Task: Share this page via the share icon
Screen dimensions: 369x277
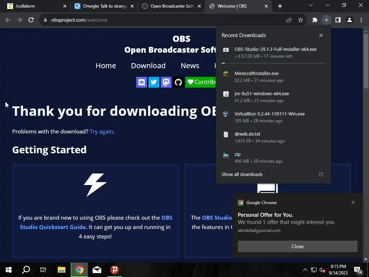Action: [x=289, y=20]
